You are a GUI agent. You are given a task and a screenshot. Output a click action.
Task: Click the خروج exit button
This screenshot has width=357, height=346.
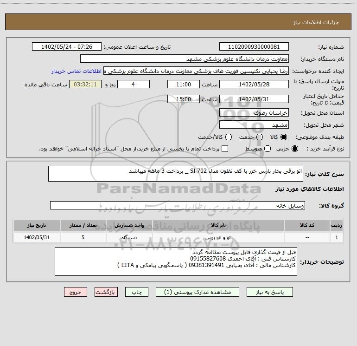[76, 292]
